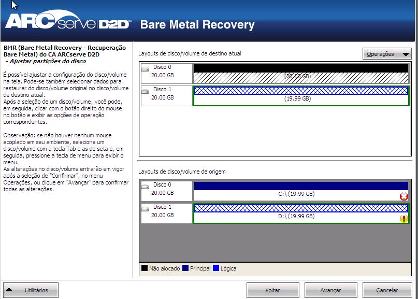This screenshot has width=418, height=299.
Task: Click the bright blue Lógica legend swatch
Action: pyautogui.click(x=216, y=268)
